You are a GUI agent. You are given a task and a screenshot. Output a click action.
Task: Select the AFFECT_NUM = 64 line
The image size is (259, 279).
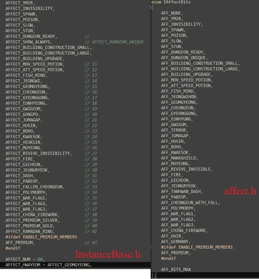(25, 259)
